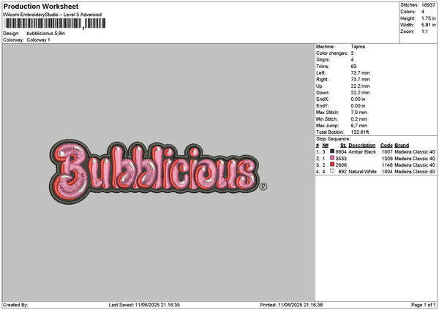Click the pink 3533 thread color swatch

tap(332, 158)
